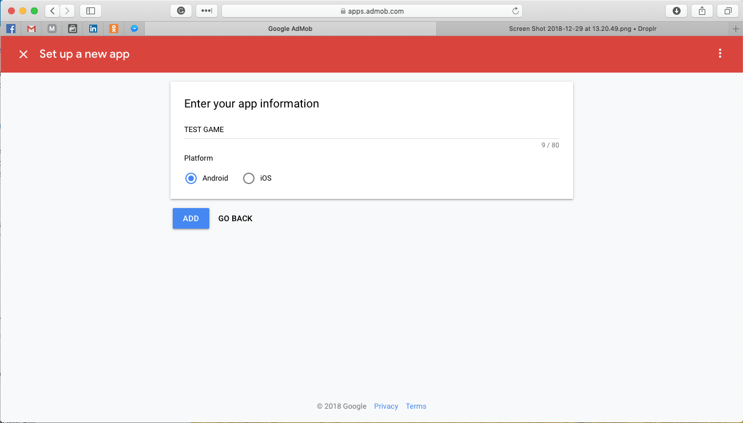Select the iOS platform radio button
Image resolution: width=743 pixels, height=423 pixels.
click(249, 178)
